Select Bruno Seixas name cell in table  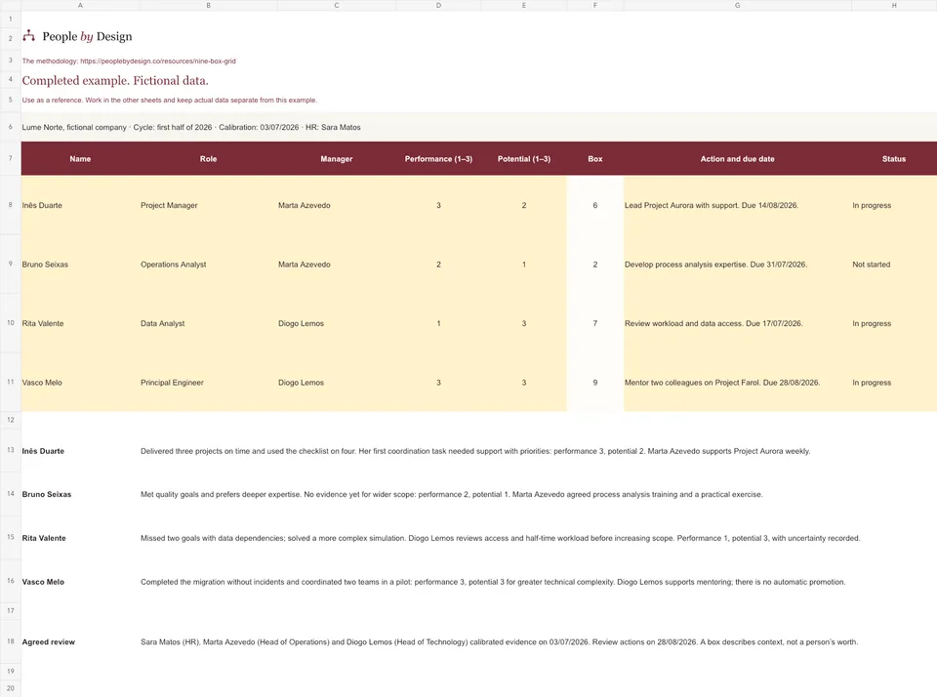80,265
